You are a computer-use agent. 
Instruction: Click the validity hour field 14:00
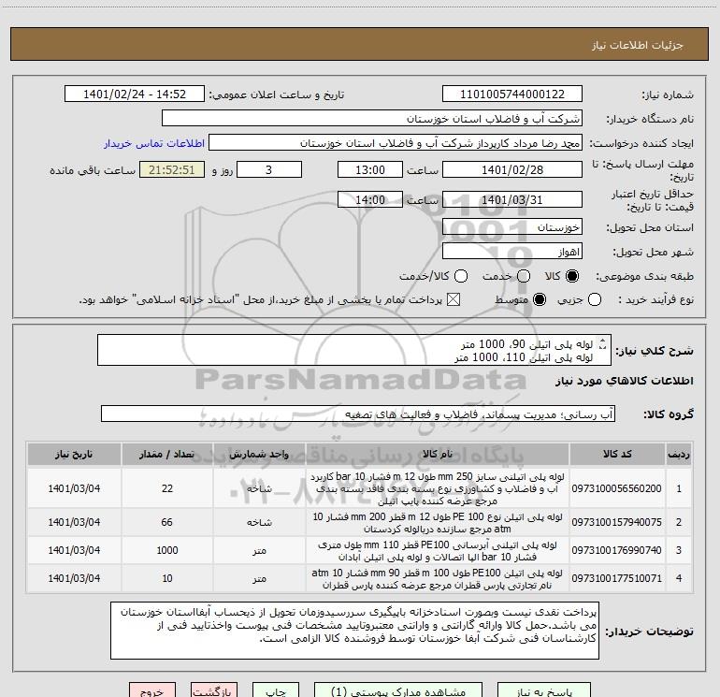370,199
